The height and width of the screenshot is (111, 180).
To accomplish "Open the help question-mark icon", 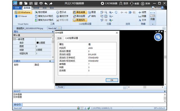I will click(x=162, y=8).
